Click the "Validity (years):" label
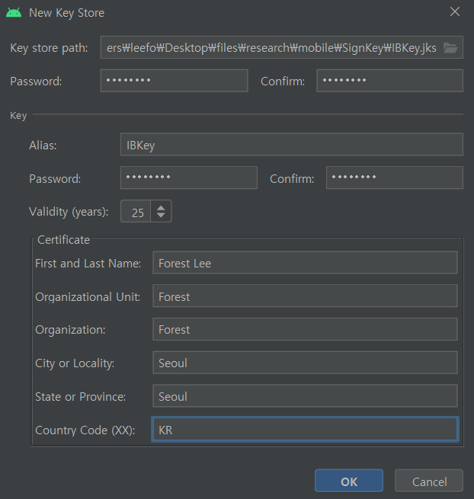 (x=69, y=212)
